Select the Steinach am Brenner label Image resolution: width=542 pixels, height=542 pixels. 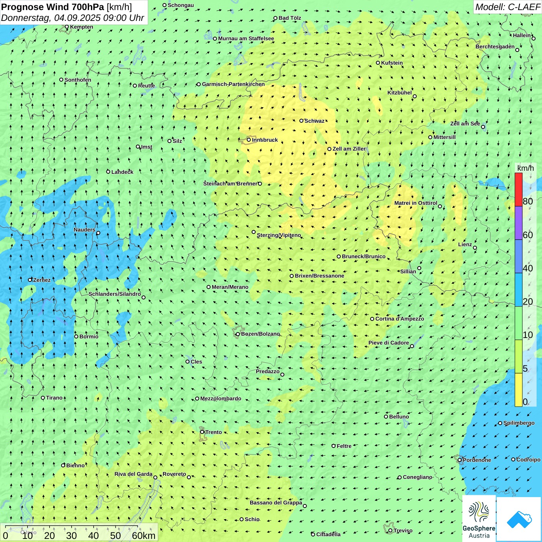coord(230,184)
